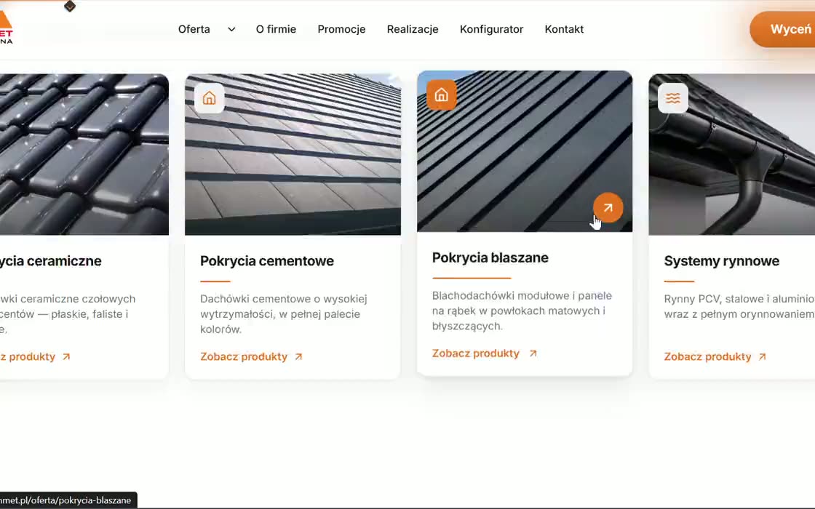This screenshot has height=509, width=815.
Task: Expand the Oferta dropdown chevron
Action: (x=231, y=30)
